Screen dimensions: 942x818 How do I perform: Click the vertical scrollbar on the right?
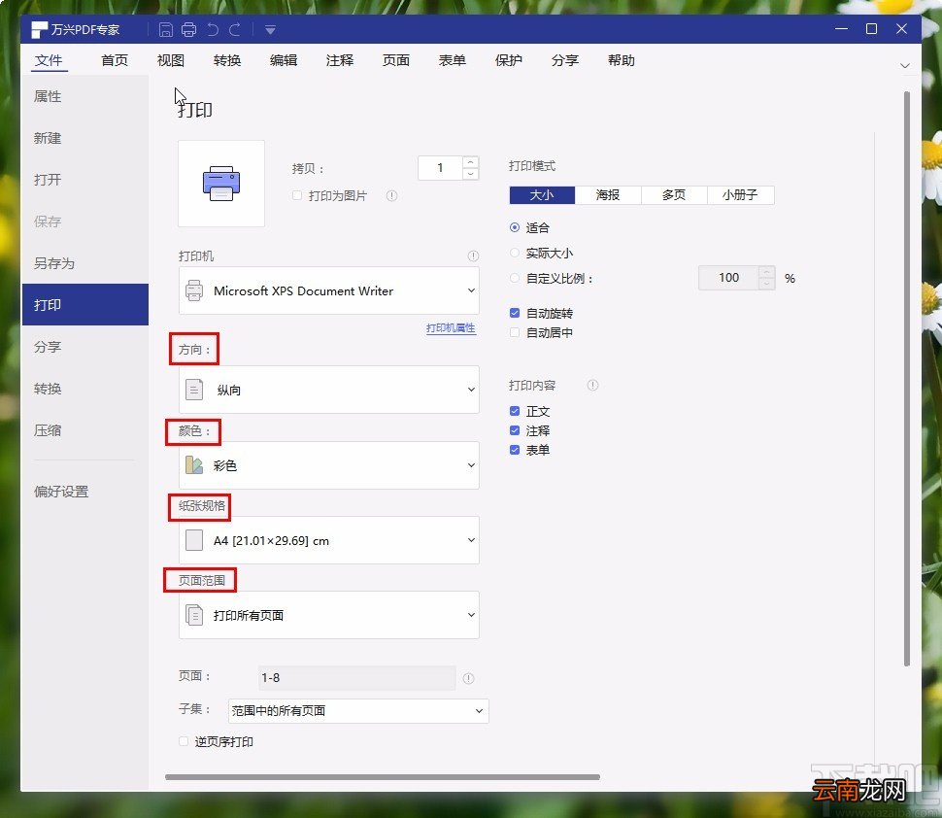click(907, 379)
